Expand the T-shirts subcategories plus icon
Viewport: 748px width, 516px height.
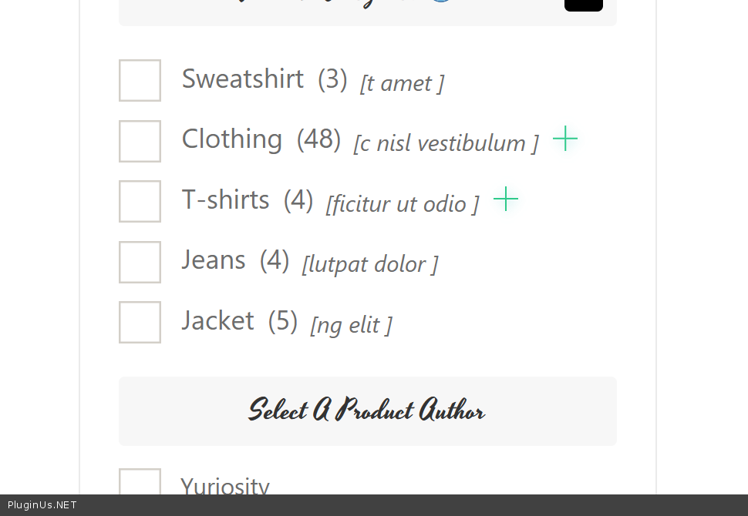tap(506, 199)
